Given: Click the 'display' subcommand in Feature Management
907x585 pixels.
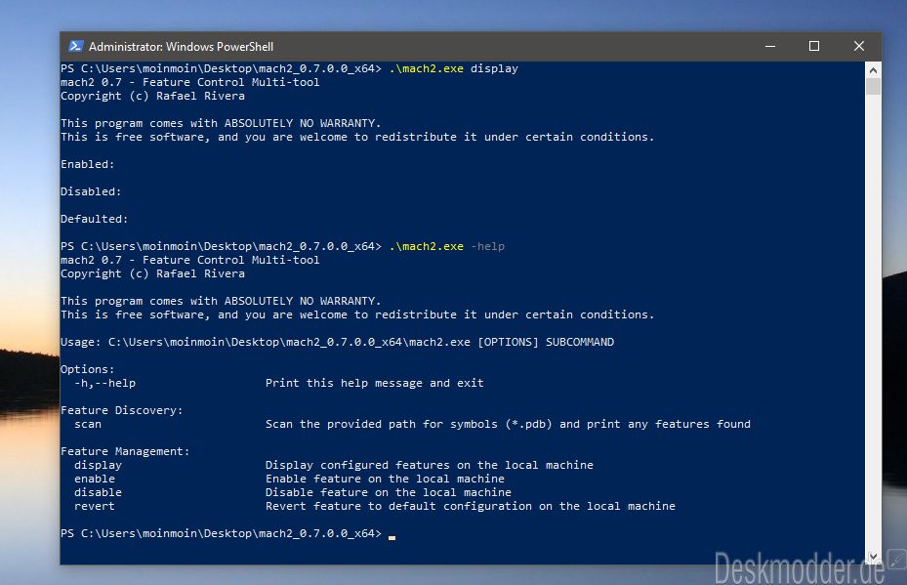Looking at the screenshot, I should [x=98, y=465].
